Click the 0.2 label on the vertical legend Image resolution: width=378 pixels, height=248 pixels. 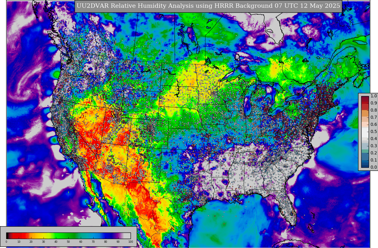[374, 153]
